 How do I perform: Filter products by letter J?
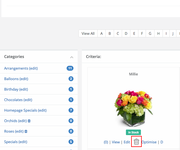pos(173,33)
